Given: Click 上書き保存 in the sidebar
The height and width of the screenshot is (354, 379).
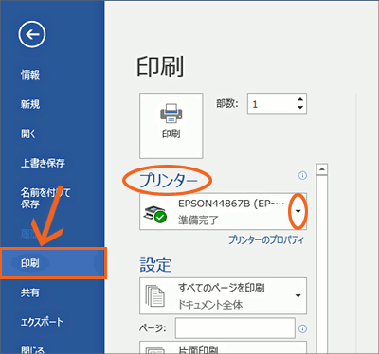Looking at the screenshot, I should click(43, 163).
